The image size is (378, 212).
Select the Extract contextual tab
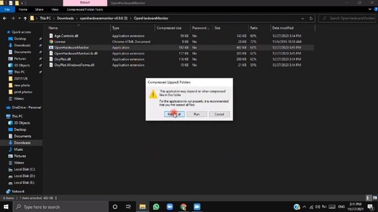tap(85, 2)
